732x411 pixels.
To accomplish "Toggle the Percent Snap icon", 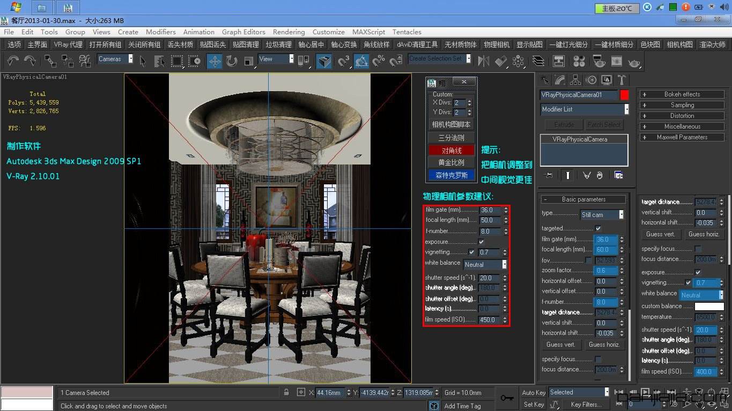I will point(379,61).
